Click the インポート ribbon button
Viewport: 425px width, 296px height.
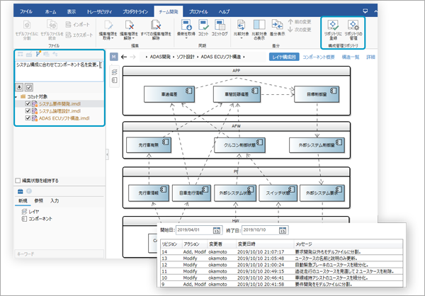pos(77,25)
